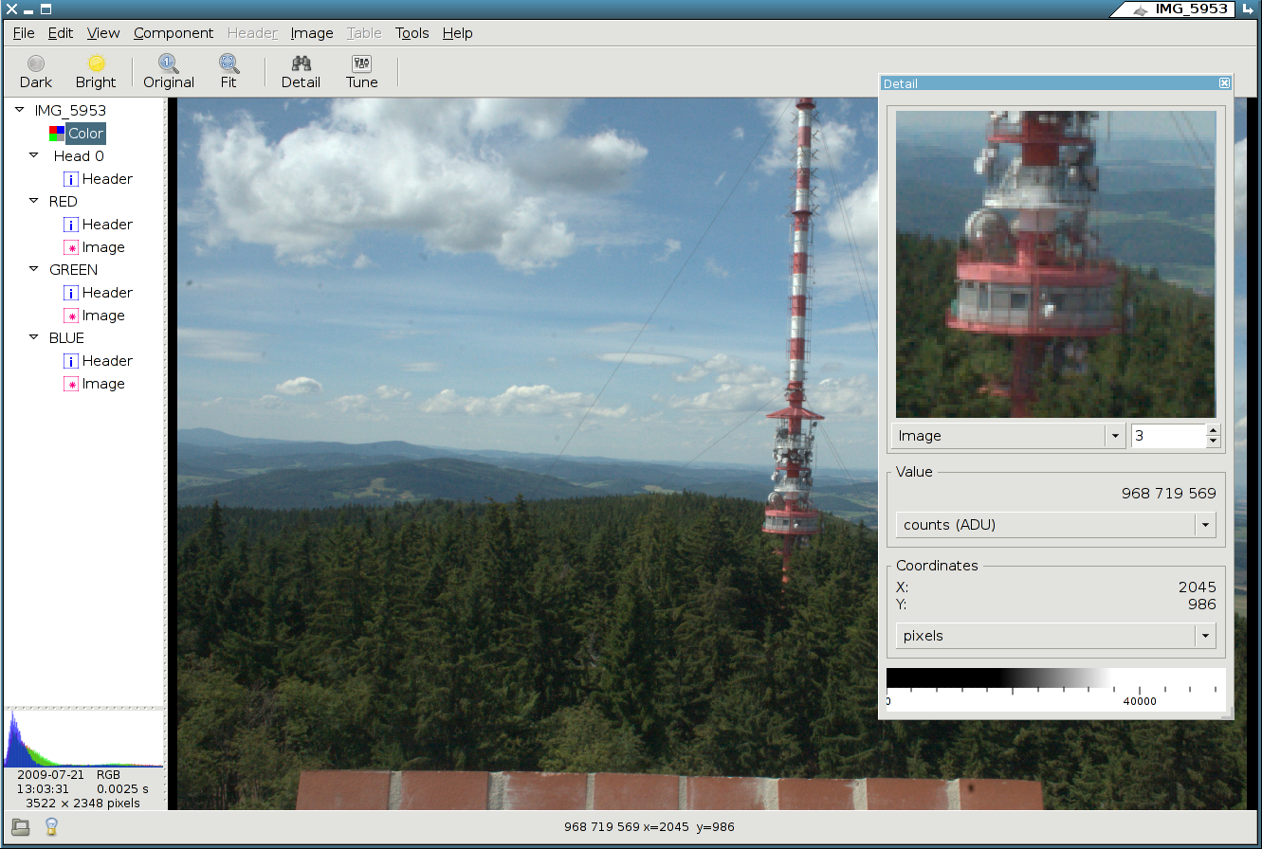Image resolution: width=1262 pixels, height=849 pixels.
Task: Open the Tools menu
Action: click(x=412, y=33)
